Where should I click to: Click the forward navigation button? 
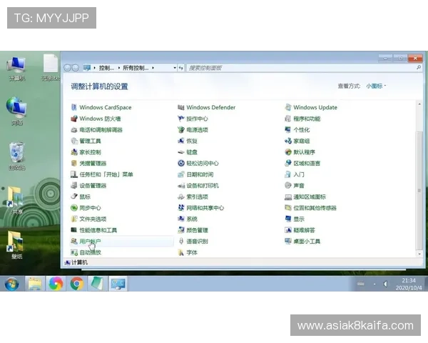76,68
